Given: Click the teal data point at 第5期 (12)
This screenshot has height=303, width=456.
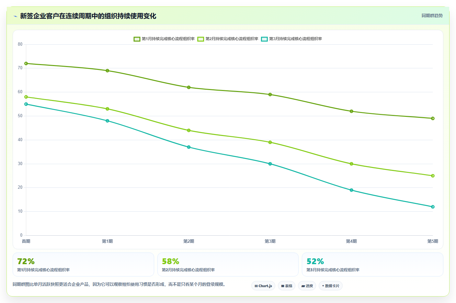Looking at the screenshot, I should coord(433,207).
